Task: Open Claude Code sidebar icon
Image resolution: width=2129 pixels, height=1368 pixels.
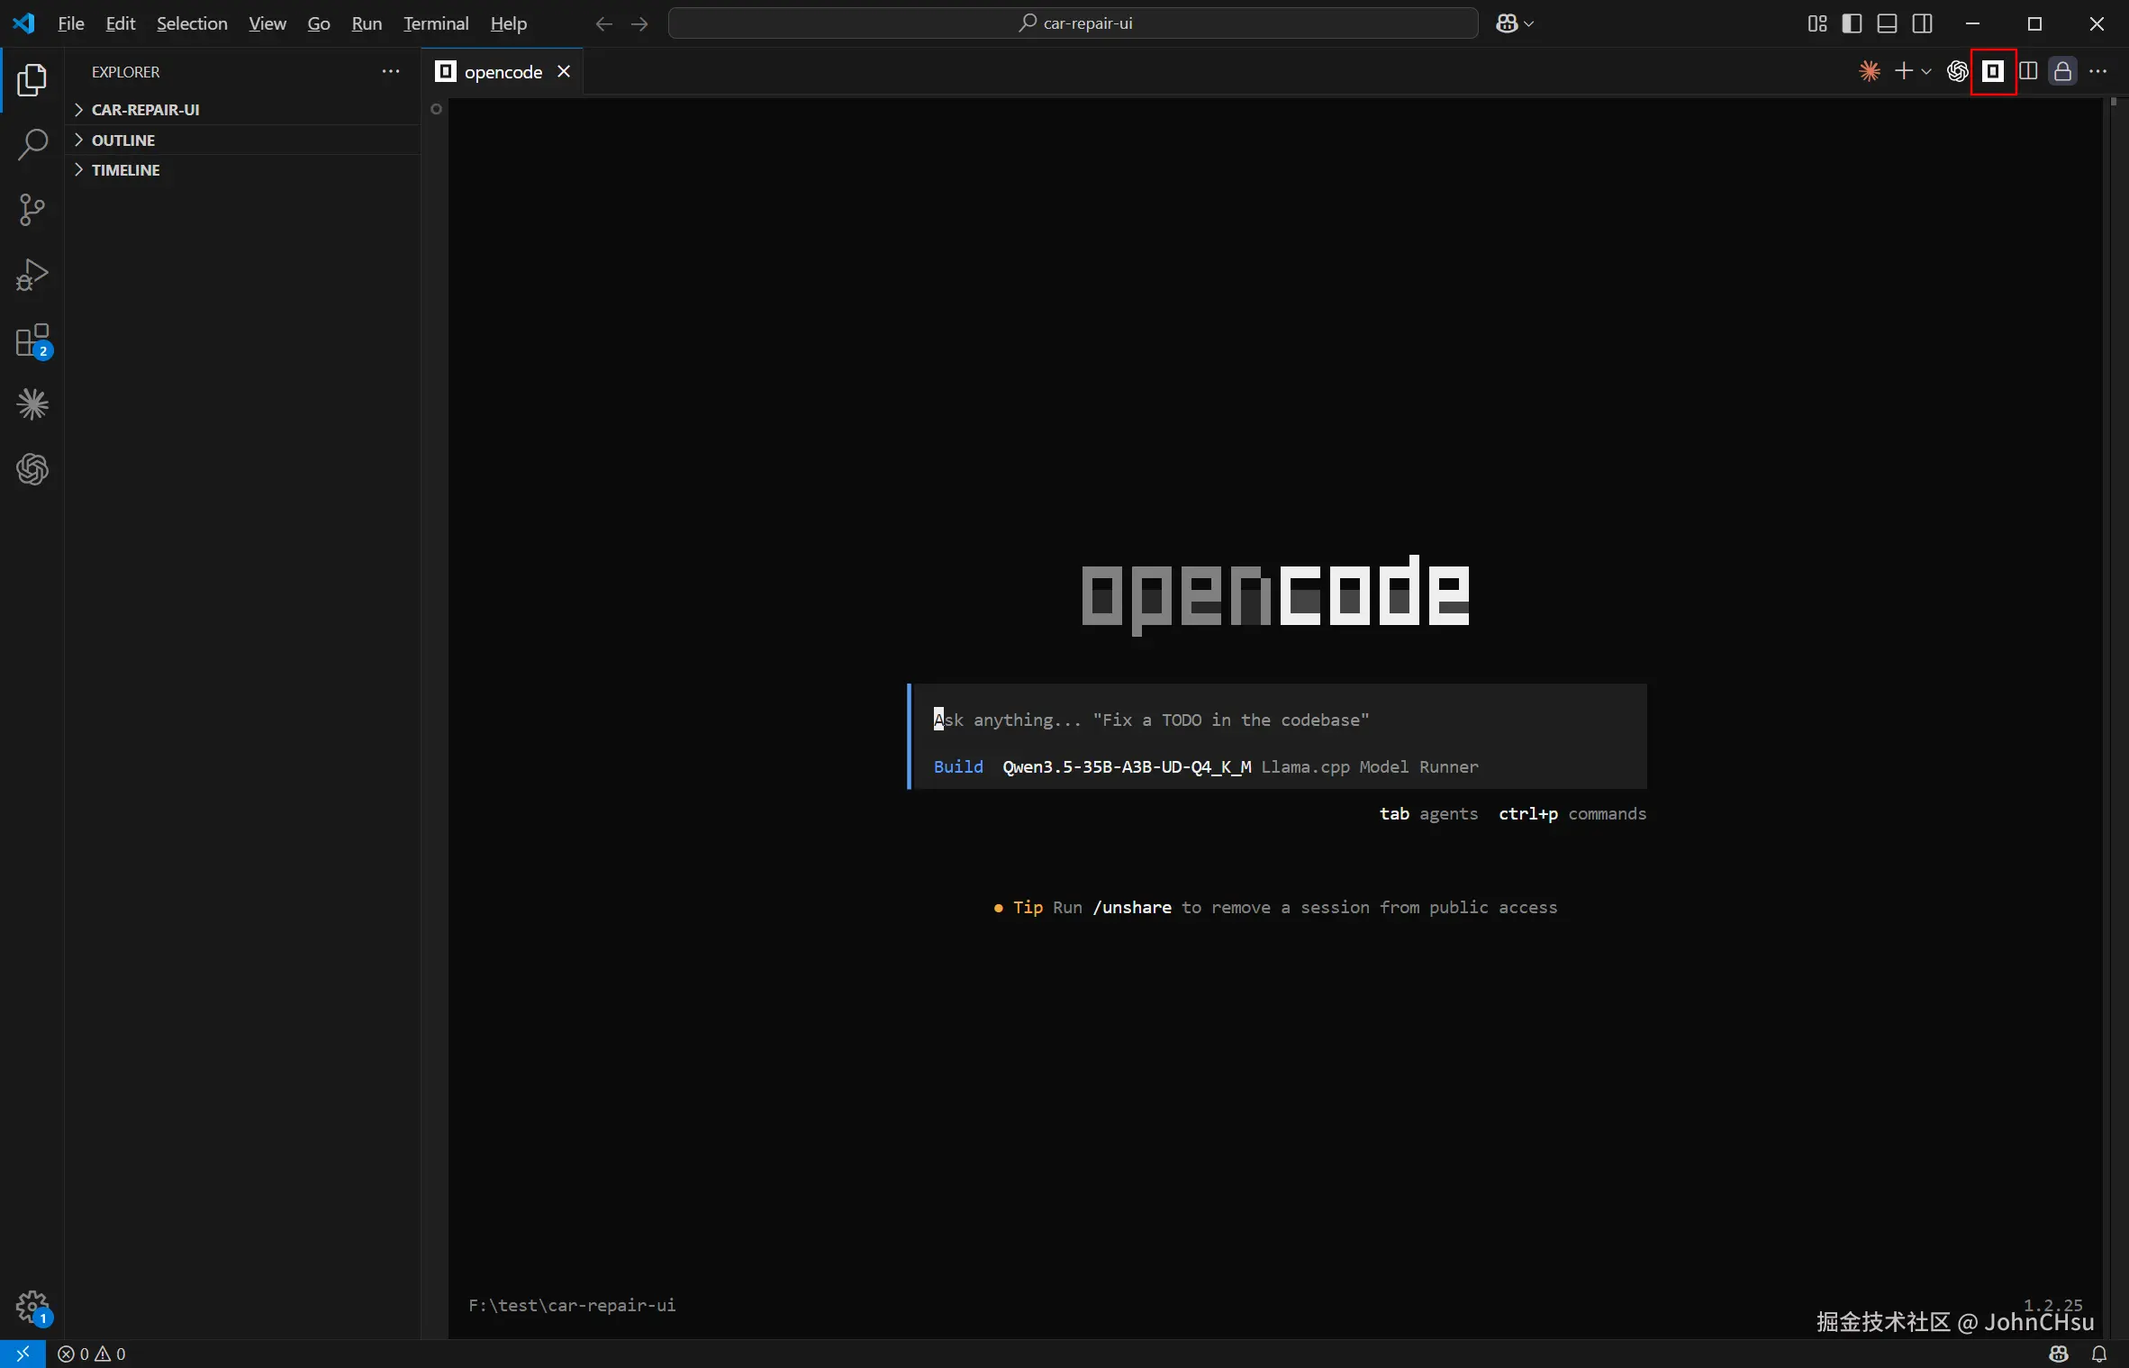Action: (x=32, y=404)
